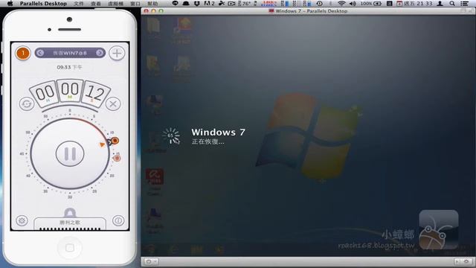Viewport: 476px width, 268px height.
Task: Open the 窗口 menu
Action: point(135,4)
